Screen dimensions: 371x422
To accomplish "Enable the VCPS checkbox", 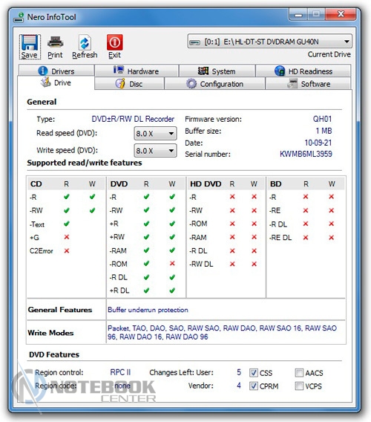I will [x=299, y=386].
